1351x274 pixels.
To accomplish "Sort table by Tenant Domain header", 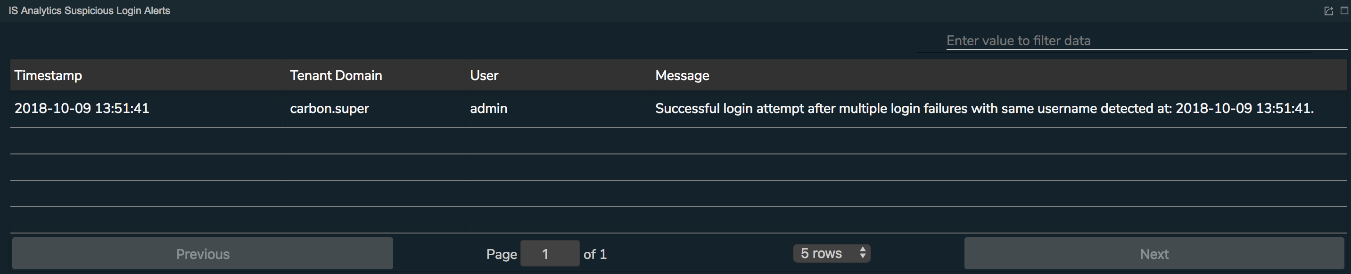I will pos(336,75).
